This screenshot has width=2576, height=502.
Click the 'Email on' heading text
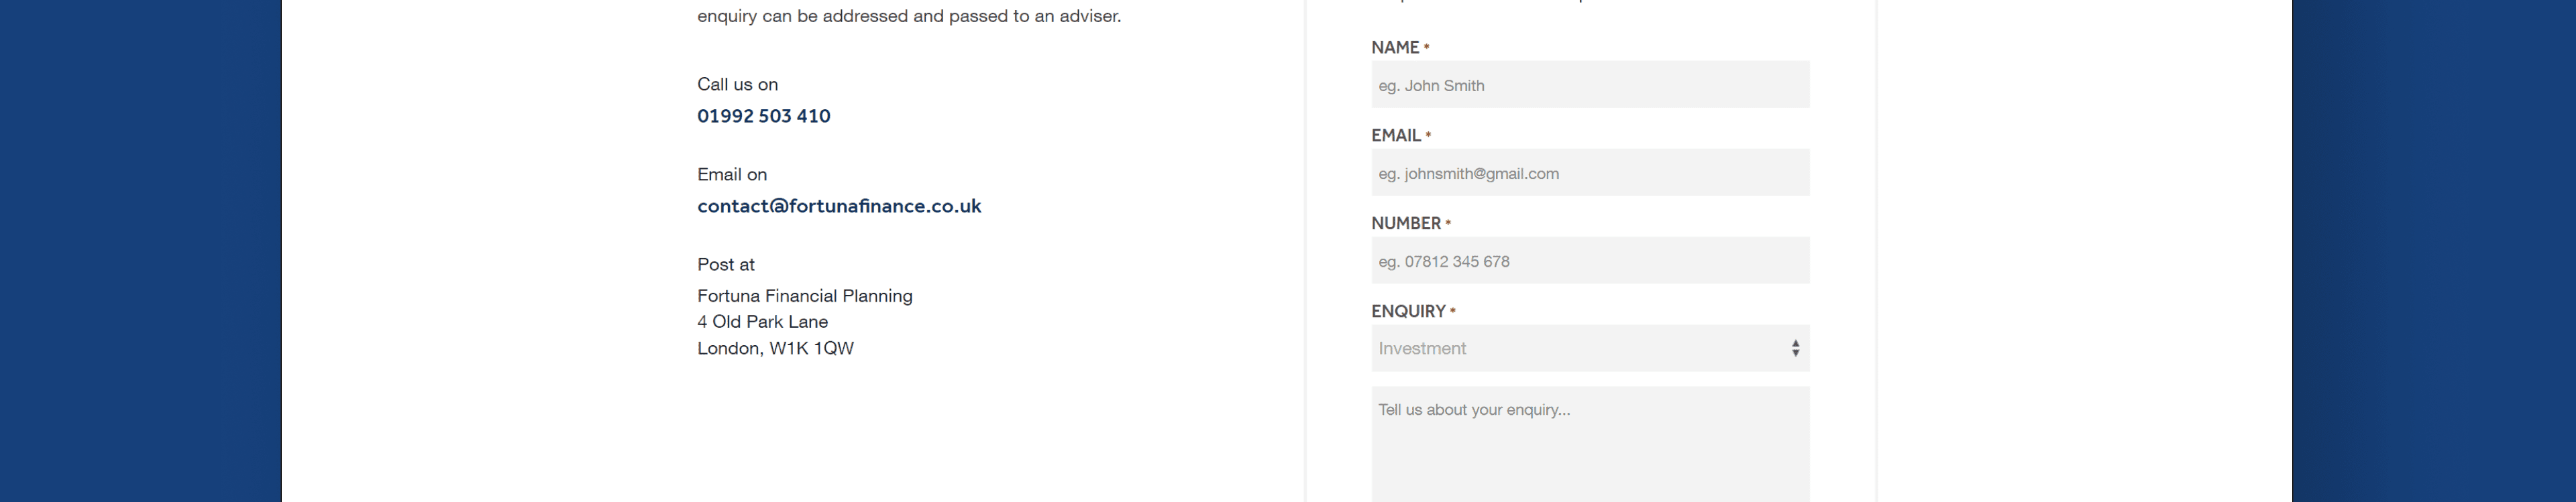tap(732, 175)
